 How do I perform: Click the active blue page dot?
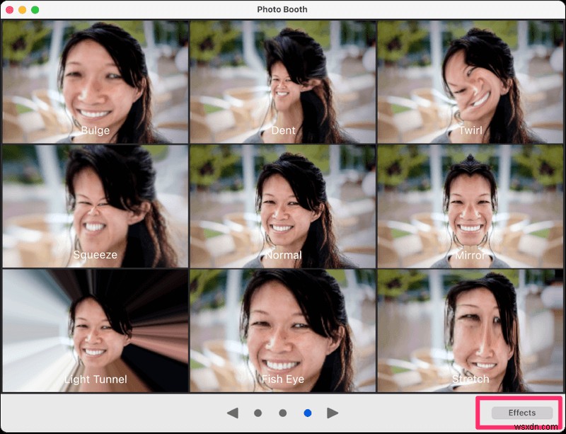point(308,412)
